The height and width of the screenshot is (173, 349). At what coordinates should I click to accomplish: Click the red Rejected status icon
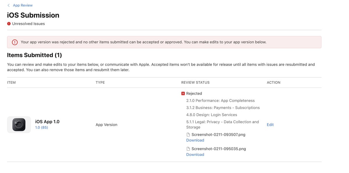pyautogui.click(x=183, y=94)
